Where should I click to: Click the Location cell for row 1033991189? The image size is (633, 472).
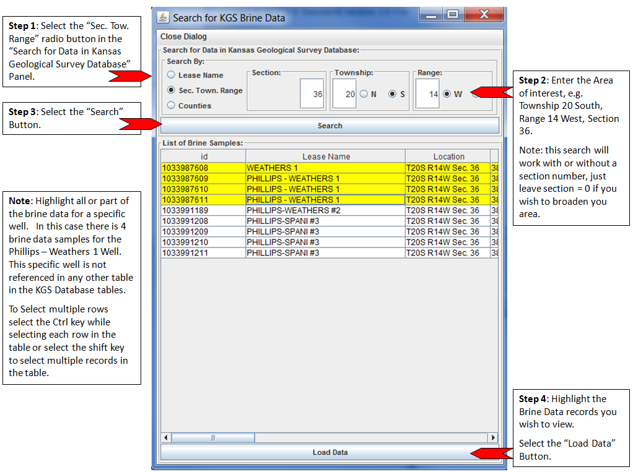[448, 210]
